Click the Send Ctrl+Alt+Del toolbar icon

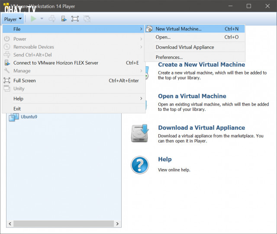coord(52,19)
